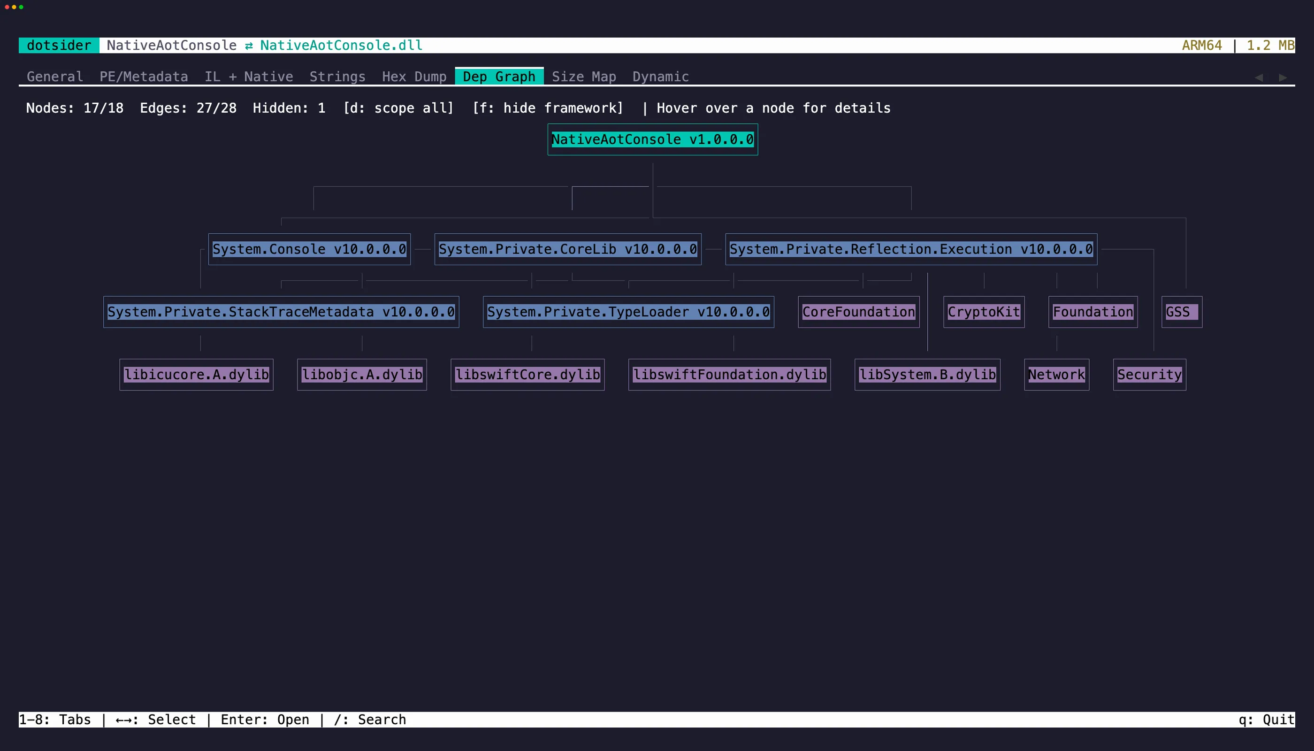Viewport: 1314px width, 751px height.
Task: Click the dotsider app label
Action: pyautogui.click(x=59, y=46)
